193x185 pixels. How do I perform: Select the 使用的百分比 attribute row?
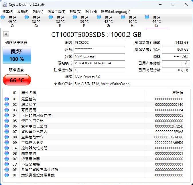tap(94, 121)
